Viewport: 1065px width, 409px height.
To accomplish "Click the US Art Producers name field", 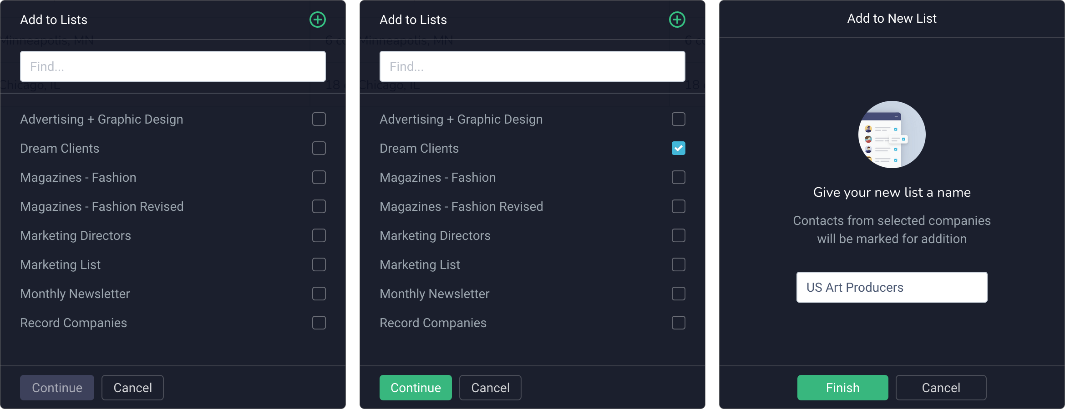I will (892, 287).
